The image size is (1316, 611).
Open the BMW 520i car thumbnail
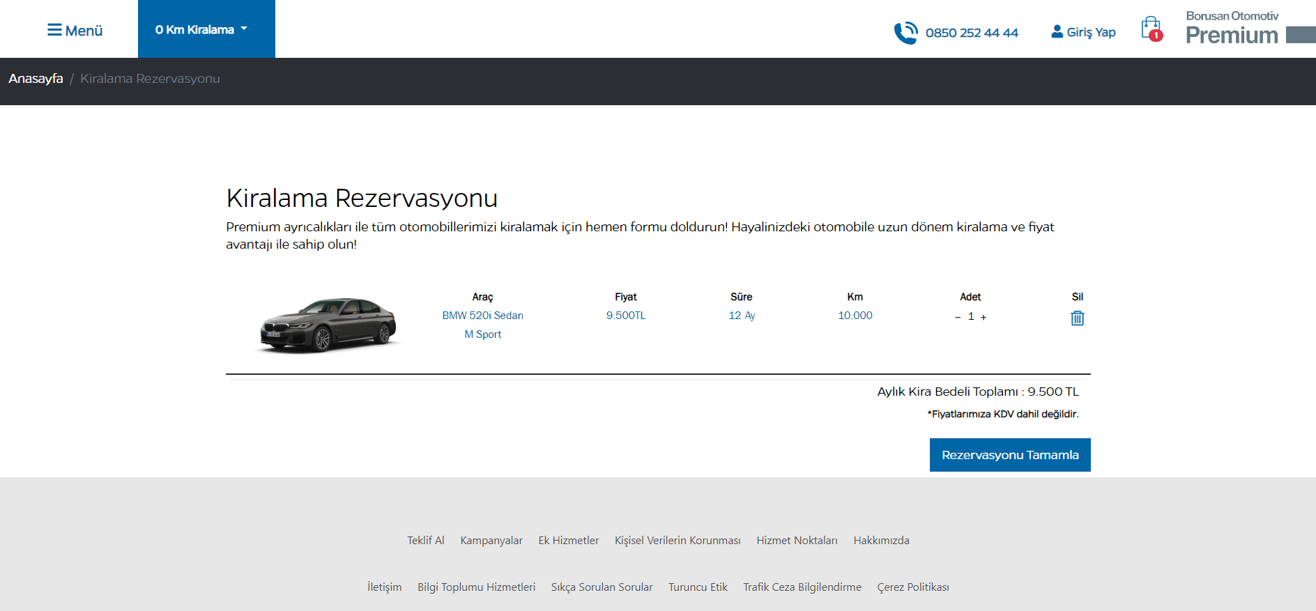328,324
